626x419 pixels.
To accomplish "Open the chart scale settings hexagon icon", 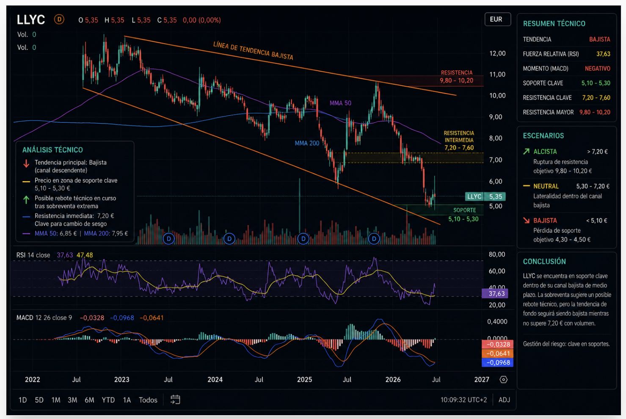I will click(x=504, y=380).
